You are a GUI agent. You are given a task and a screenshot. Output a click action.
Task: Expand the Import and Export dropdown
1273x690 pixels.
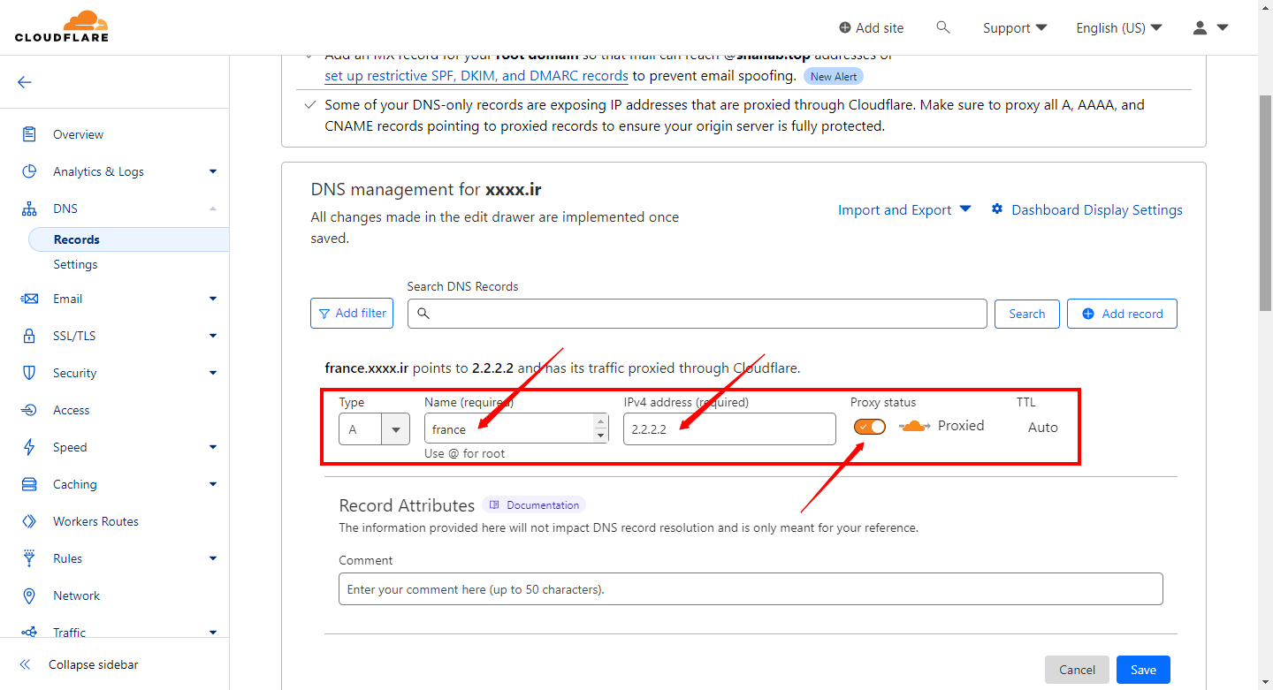click(x=904, y=209)
